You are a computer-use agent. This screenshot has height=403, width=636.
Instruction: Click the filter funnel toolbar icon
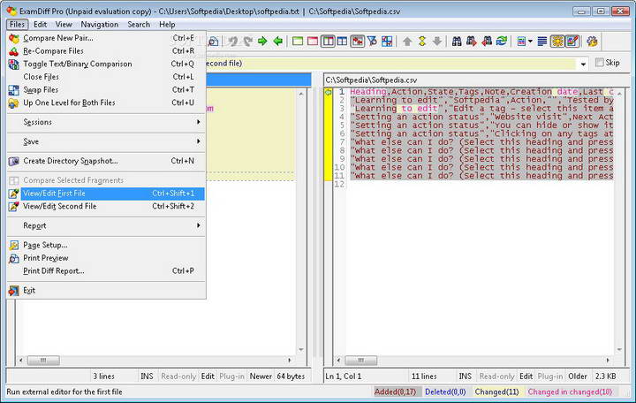pyautogui.click(x=373, y=42)
